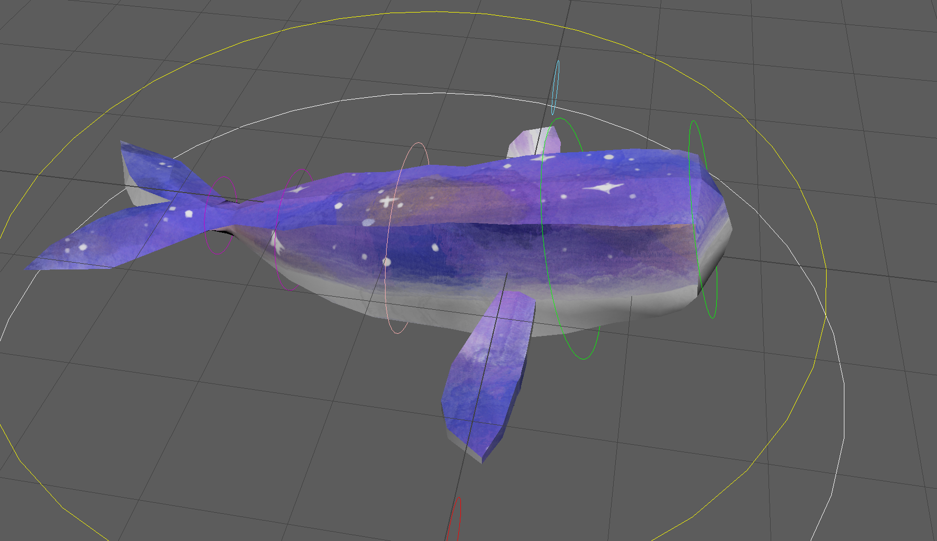Pick the small cyan ring above the whale
Screen dimensions: 937x541
point(556,87)
